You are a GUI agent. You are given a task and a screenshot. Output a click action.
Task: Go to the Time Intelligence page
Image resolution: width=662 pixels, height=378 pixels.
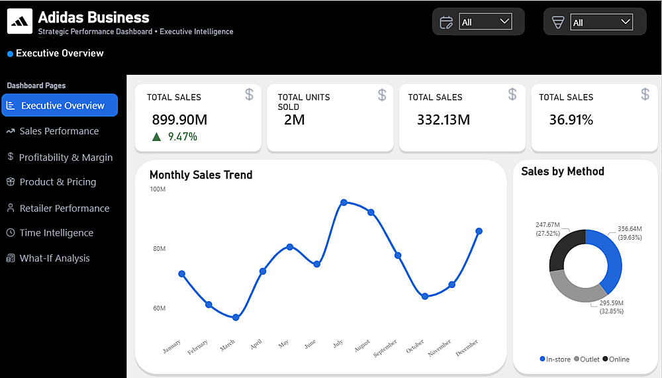click(x=56, y=232)
